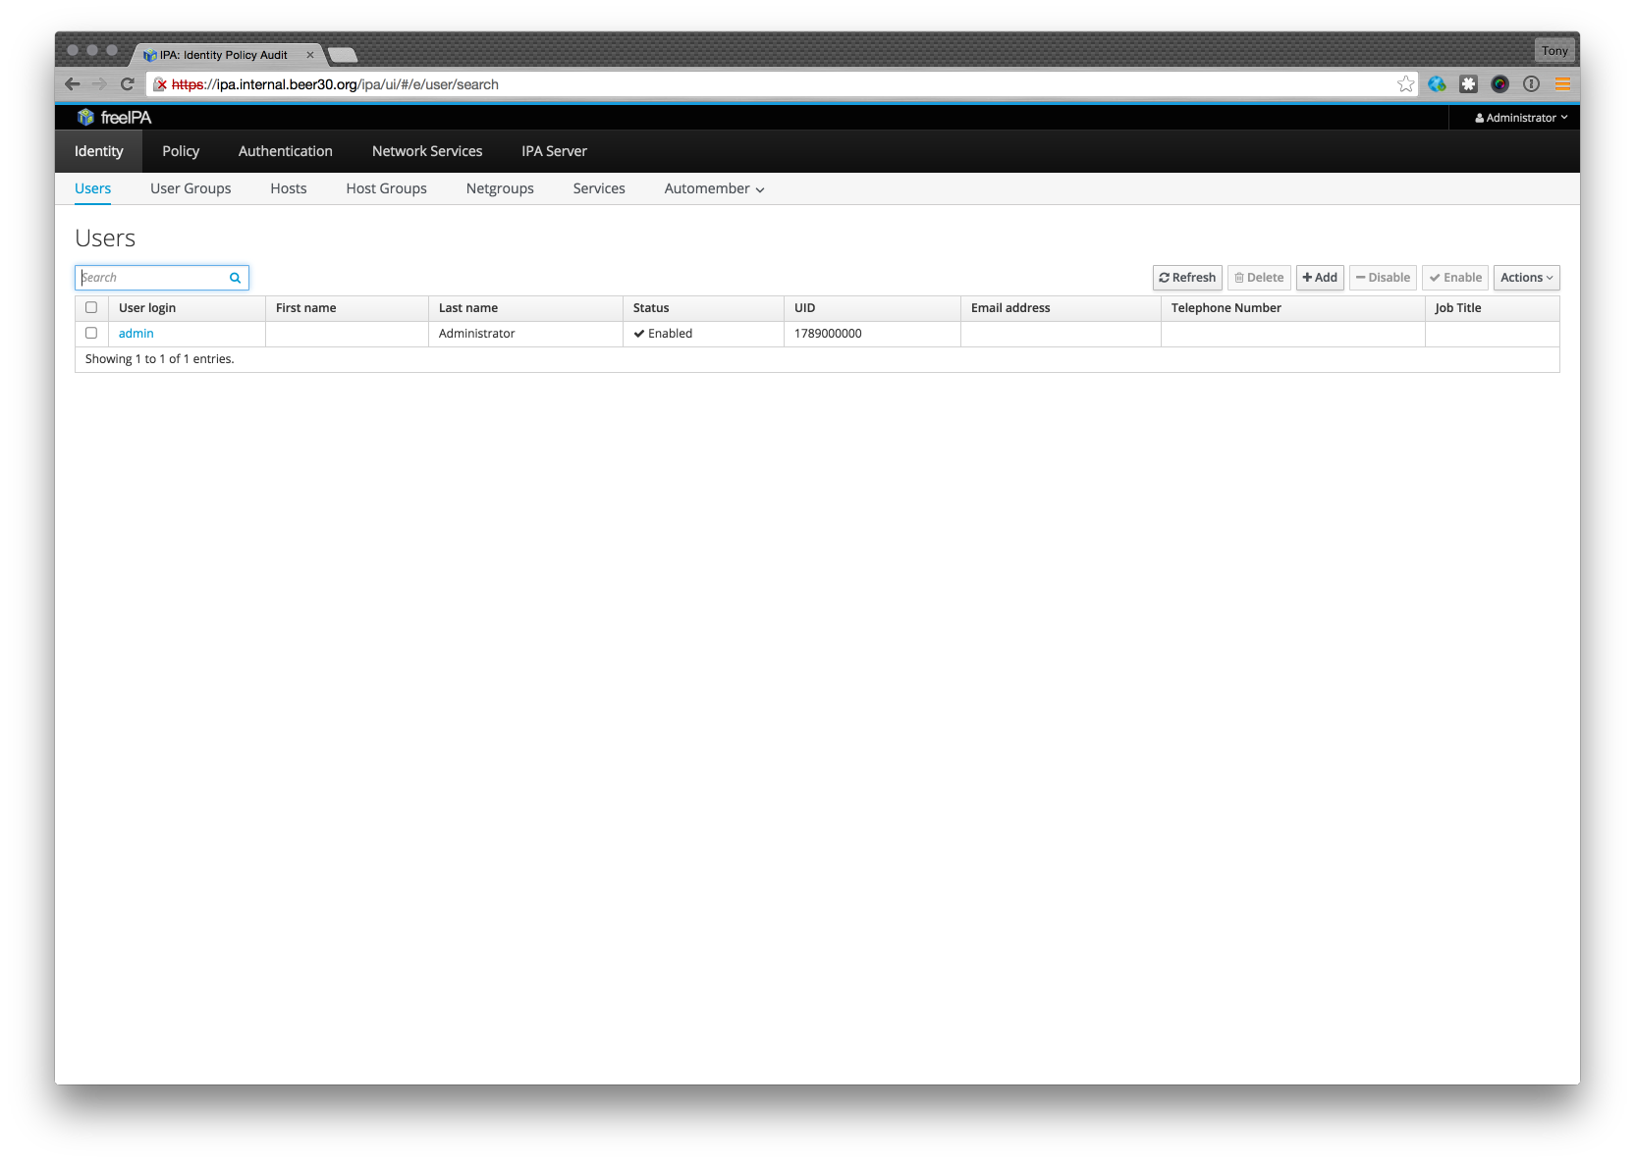Open the Network Services tab

(427, 151)
